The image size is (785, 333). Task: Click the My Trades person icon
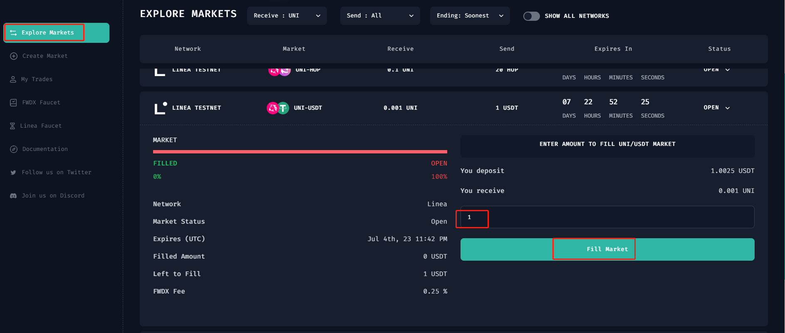coord(13,79)
